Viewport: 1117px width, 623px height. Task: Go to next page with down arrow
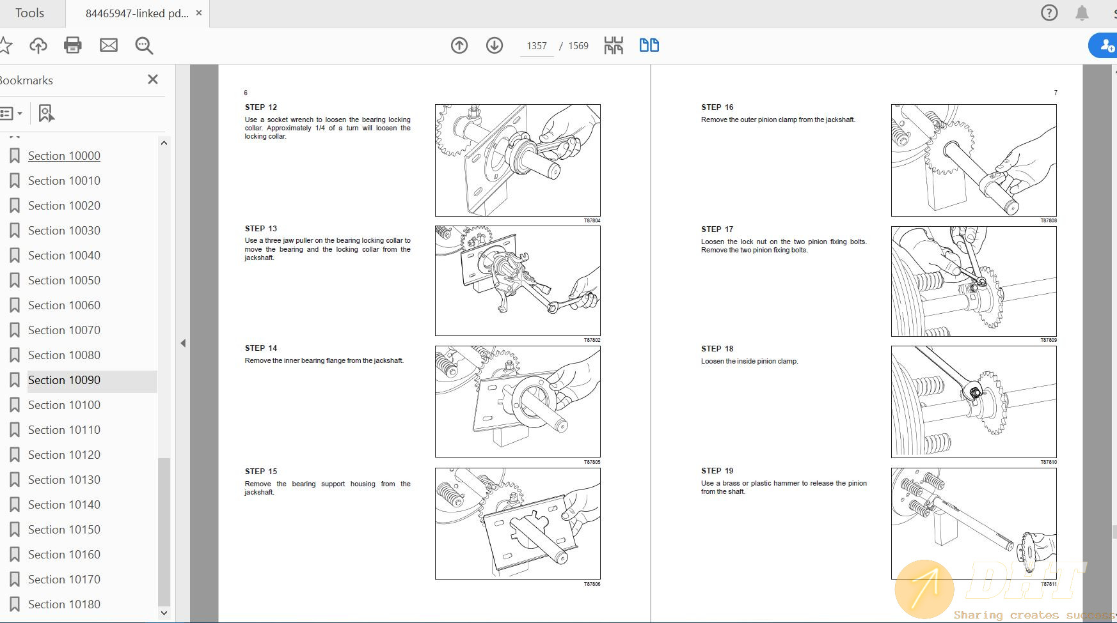(495, 45)
